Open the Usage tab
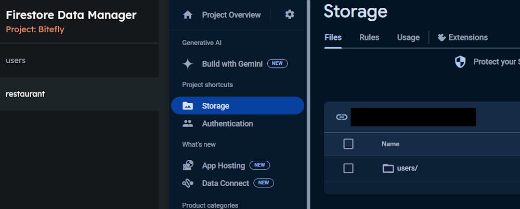The image size is (520, 209). (408, 37)
